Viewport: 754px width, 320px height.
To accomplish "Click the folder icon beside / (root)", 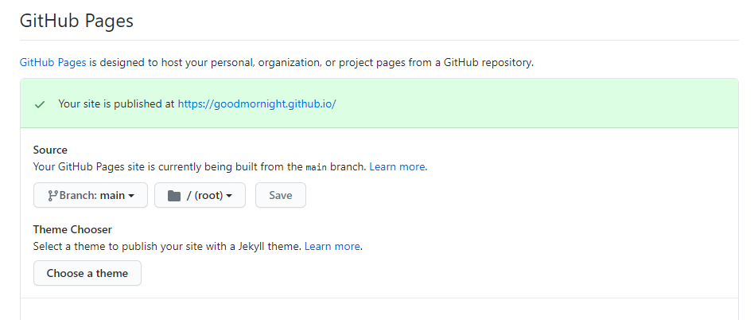I will (174, 196).
